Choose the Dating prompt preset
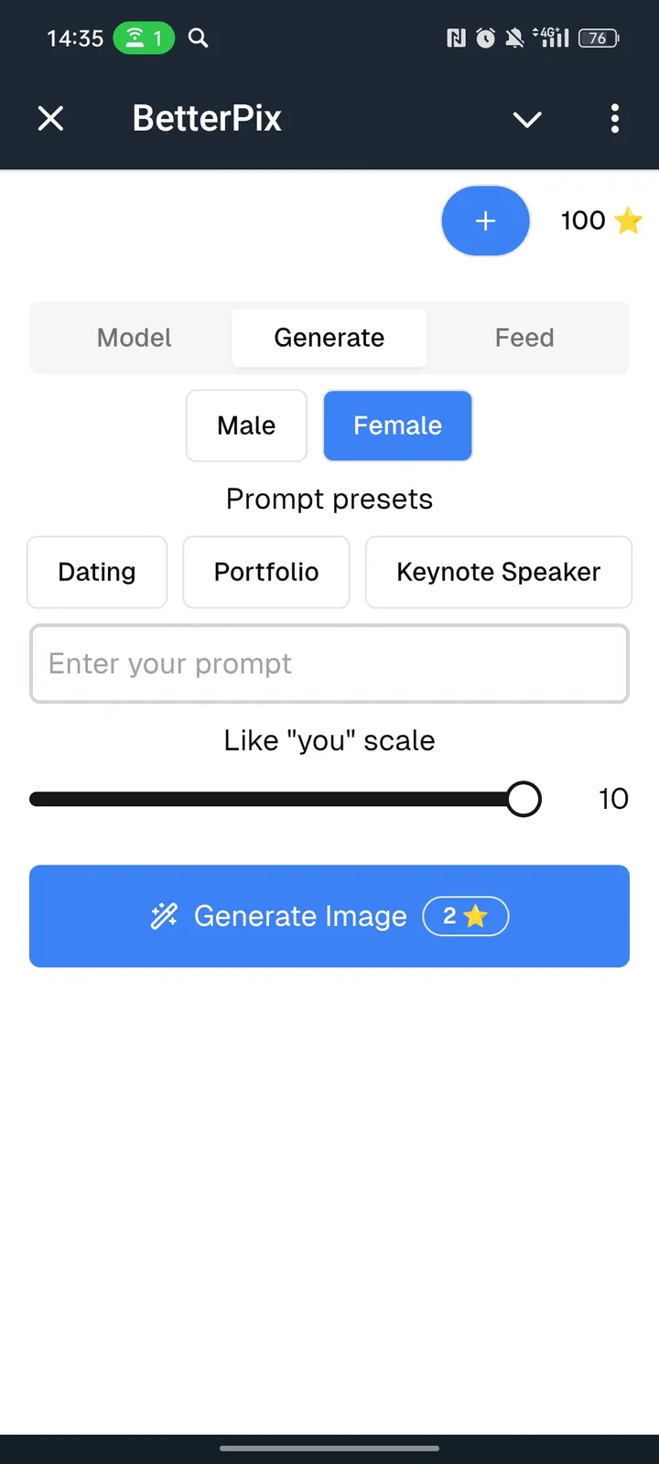 [x=97, y=572]
